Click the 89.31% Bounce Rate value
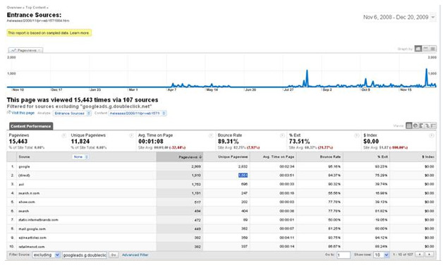The height and width of the screenshot is (265, 443). [229, 142]
